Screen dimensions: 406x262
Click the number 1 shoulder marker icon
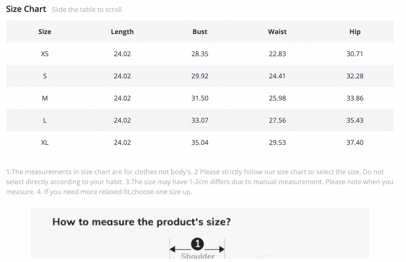pyautogui.click(x=198, y=244)
